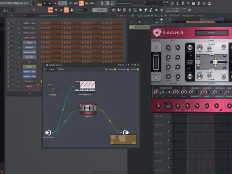Add channel with plus below channel rack
Viewport: 232px width, 174px height.
coord(29,94)
